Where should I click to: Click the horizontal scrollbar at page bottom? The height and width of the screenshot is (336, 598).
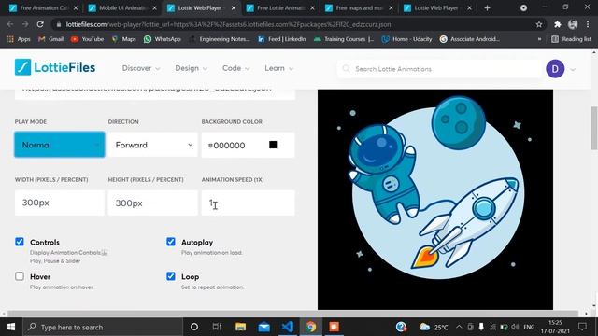[292, 314]
